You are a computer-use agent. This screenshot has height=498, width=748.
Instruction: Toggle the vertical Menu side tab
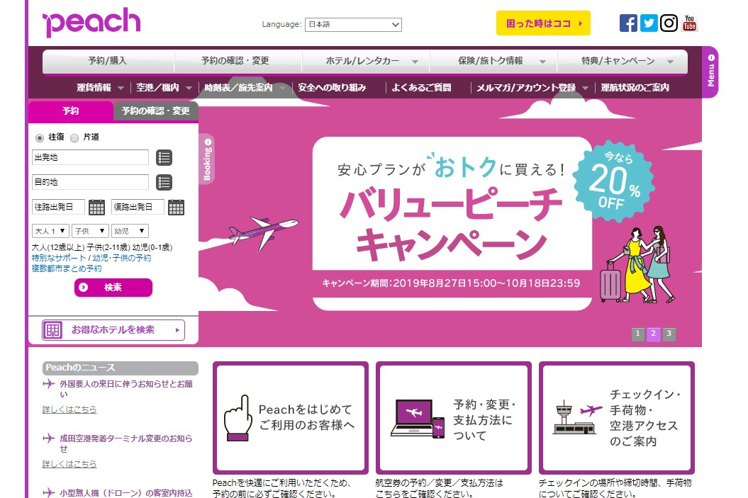point(710,72)
